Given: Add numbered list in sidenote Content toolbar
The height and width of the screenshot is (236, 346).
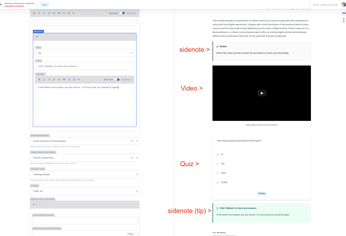Looking at the screenshot, I should pos(74,80).
